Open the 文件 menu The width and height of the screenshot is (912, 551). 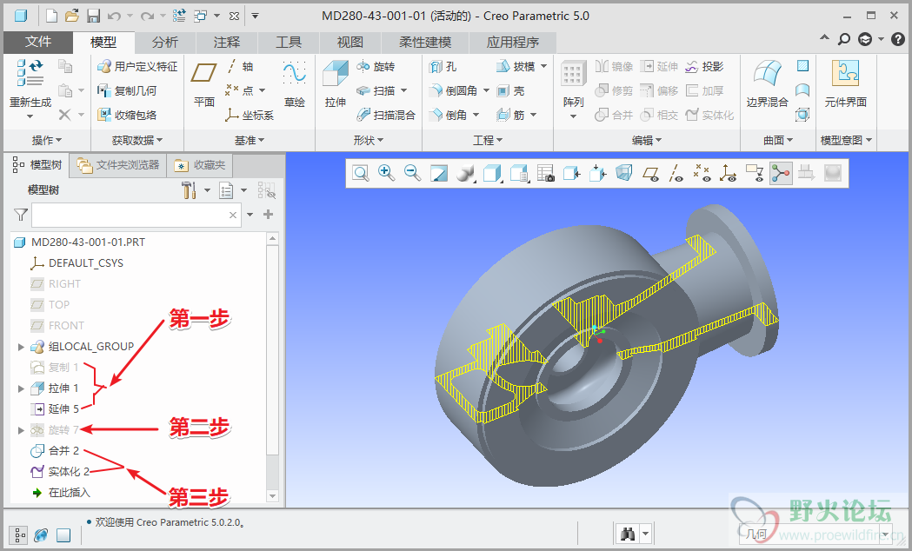[38, 42]
